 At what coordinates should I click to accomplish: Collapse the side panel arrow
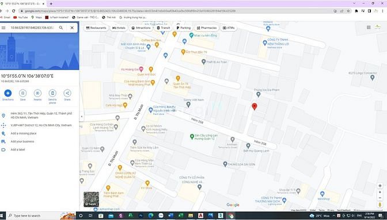click(x=82, y=117)
